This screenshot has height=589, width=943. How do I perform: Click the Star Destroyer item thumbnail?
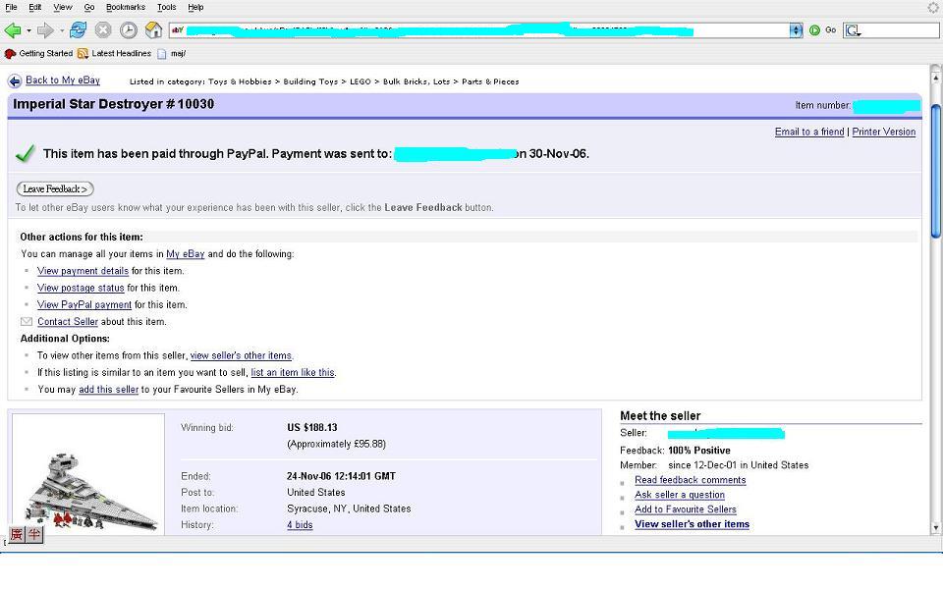[x=86, y=476]
